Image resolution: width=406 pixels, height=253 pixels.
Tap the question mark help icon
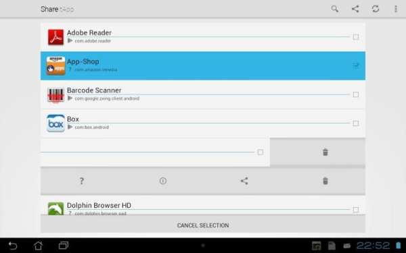coord(82,181)
